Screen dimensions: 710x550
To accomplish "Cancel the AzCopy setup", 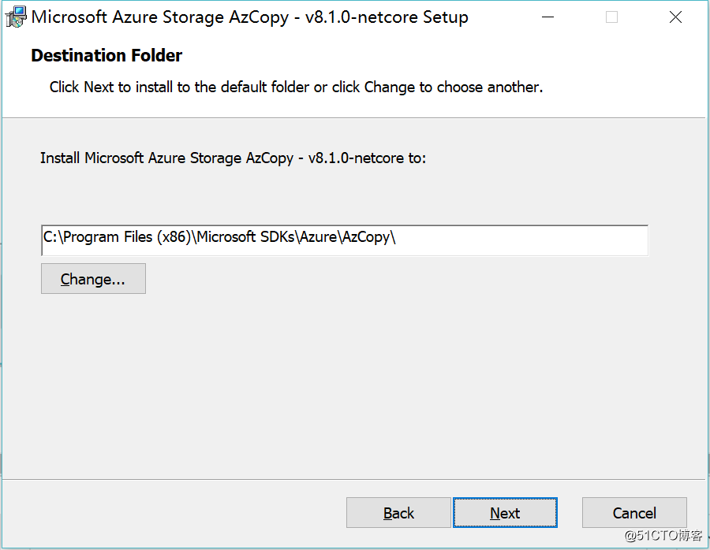I will (634, 512).
